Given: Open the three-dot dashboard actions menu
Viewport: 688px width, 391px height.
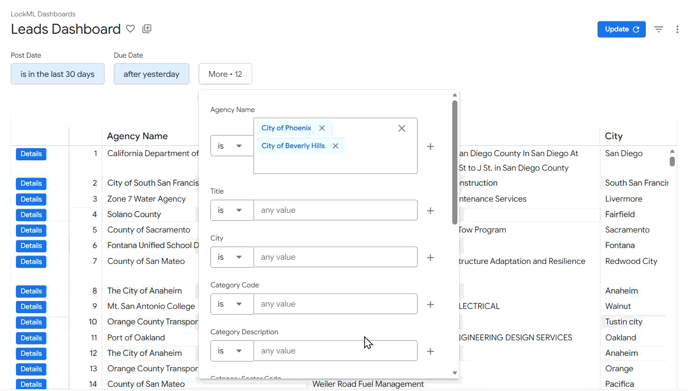Looking at the screenshot, I should tap(677, 30).
